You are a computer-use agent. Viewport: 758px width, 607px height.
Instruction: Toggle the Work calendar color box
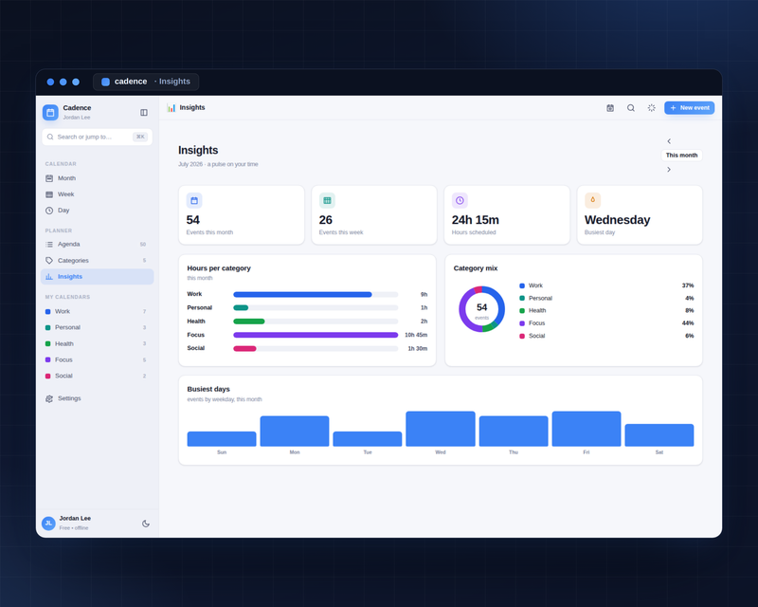[48, 312]
